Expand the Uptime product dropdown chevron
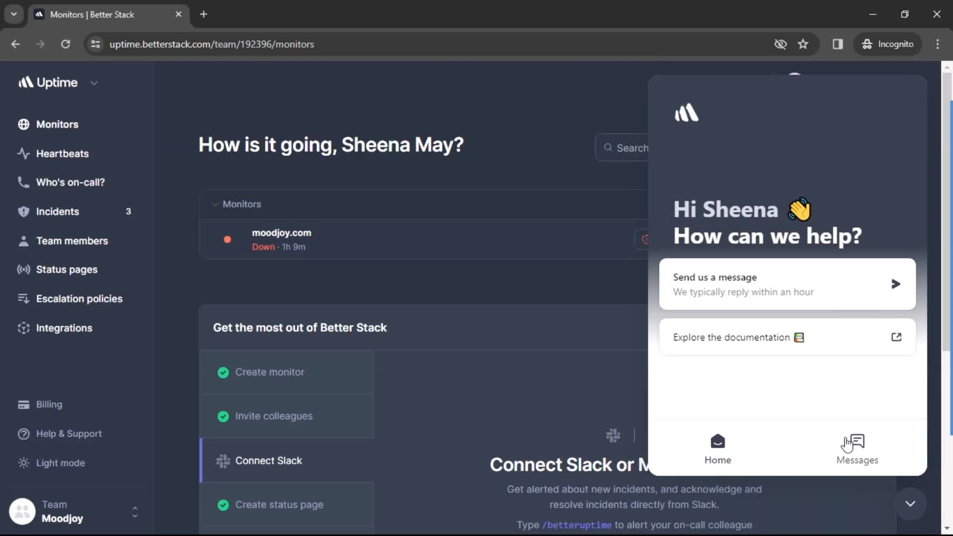The height and width of the screenshot is (536, 953). [94, 83]
